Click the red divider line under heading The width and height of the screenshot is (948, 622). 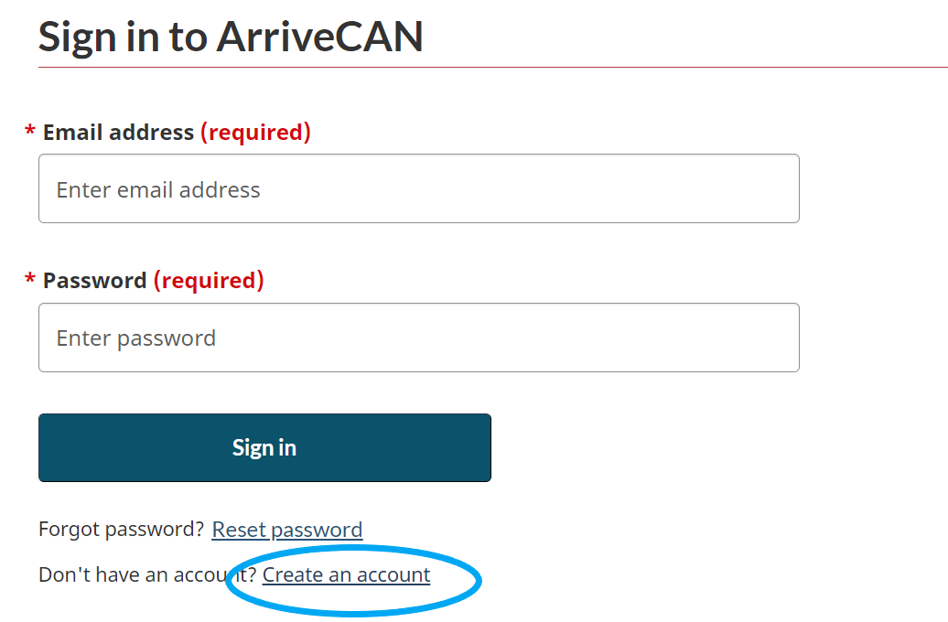(492, 67)
